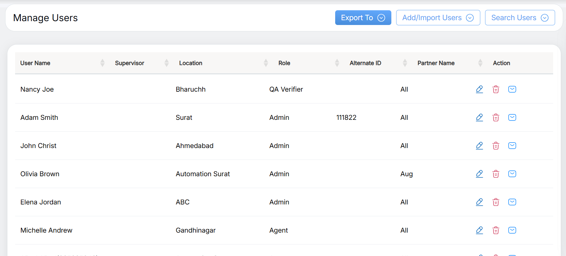Viewport: 566px width, 256px height.
Task: Delete the Elena Jordan user
Action: tap(496, 202)
